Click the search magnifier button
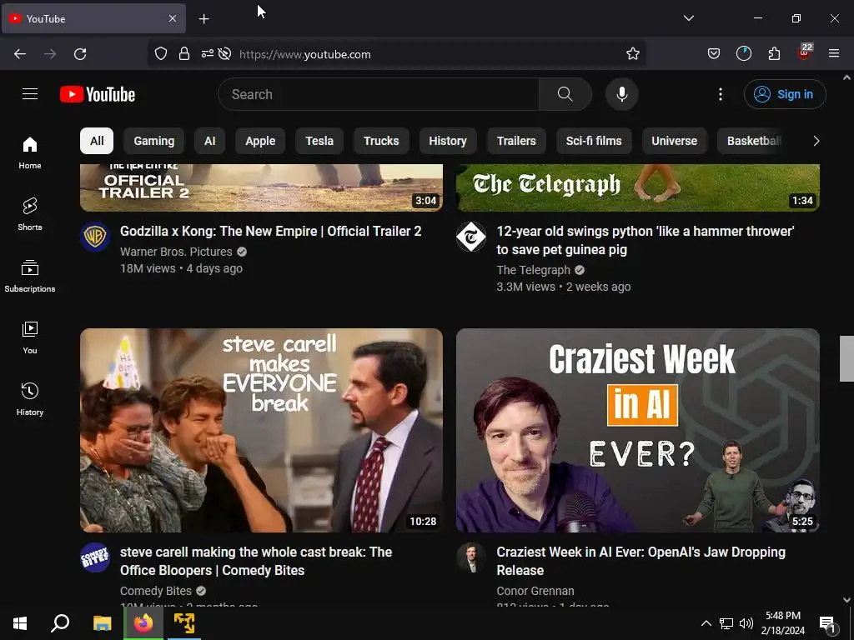Image resolution: width=854 pixels, height=640 pixels. [x=565, y=94]
